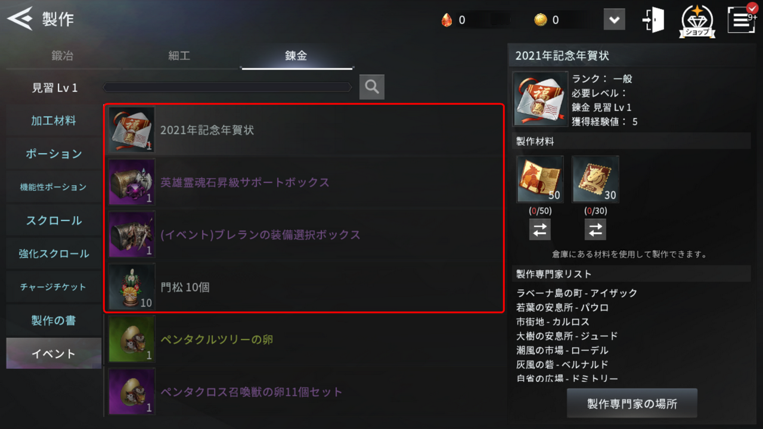The width and height of the screenshot is (763, 429).
Task: Swap the second material with 30 count
Action: click(x=595, y=229)
